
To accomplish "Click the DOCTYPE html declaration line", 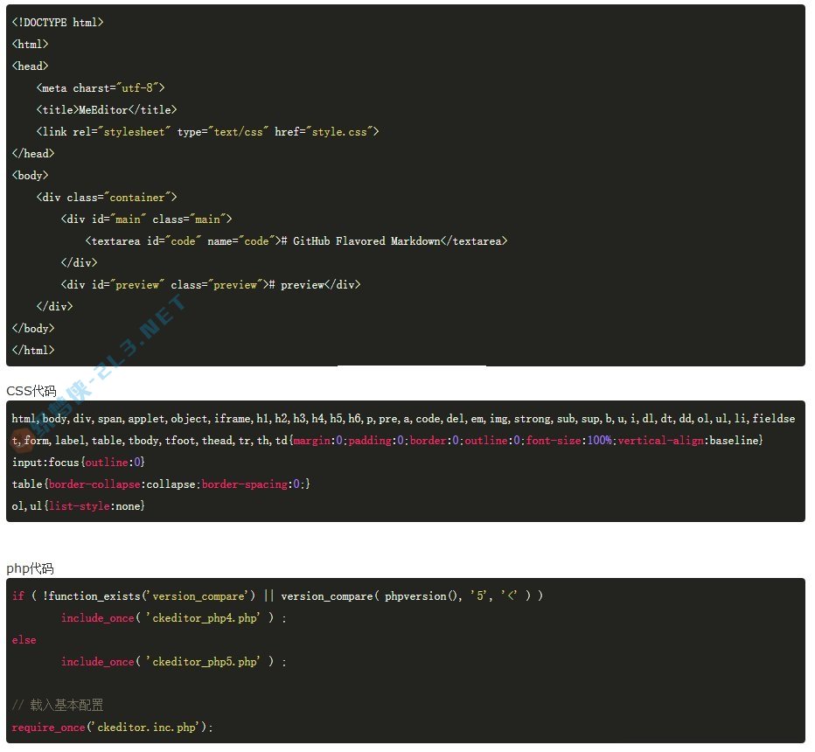I will click(58, 22).
